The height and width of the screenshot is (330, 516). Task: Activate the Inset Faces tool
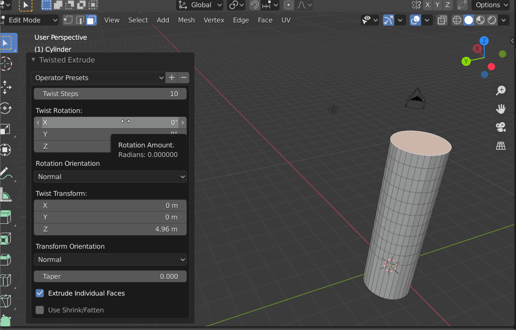(x=6, y=239)
